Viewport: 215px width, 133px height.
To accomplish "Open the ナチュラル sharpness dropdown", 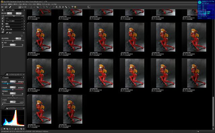I will [x=14, y=29].
